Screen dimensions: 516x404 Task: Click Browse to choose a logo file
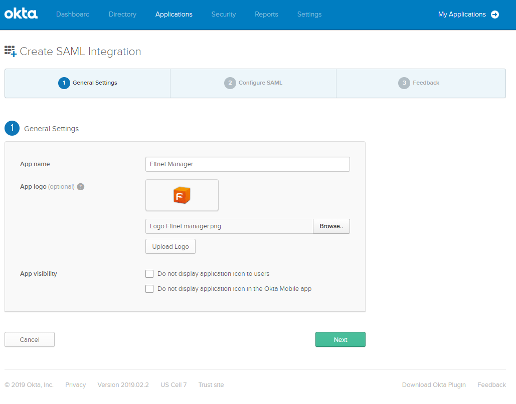(331, 226)
